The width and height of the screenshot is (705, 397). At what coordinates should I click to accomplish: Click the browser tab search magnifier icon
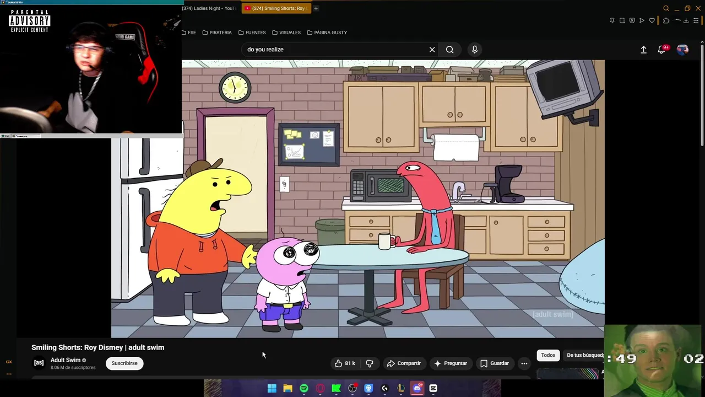click(666, 8)
